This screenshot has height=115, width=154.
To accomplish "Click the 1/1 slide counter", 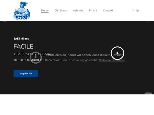I will [147, 22].
